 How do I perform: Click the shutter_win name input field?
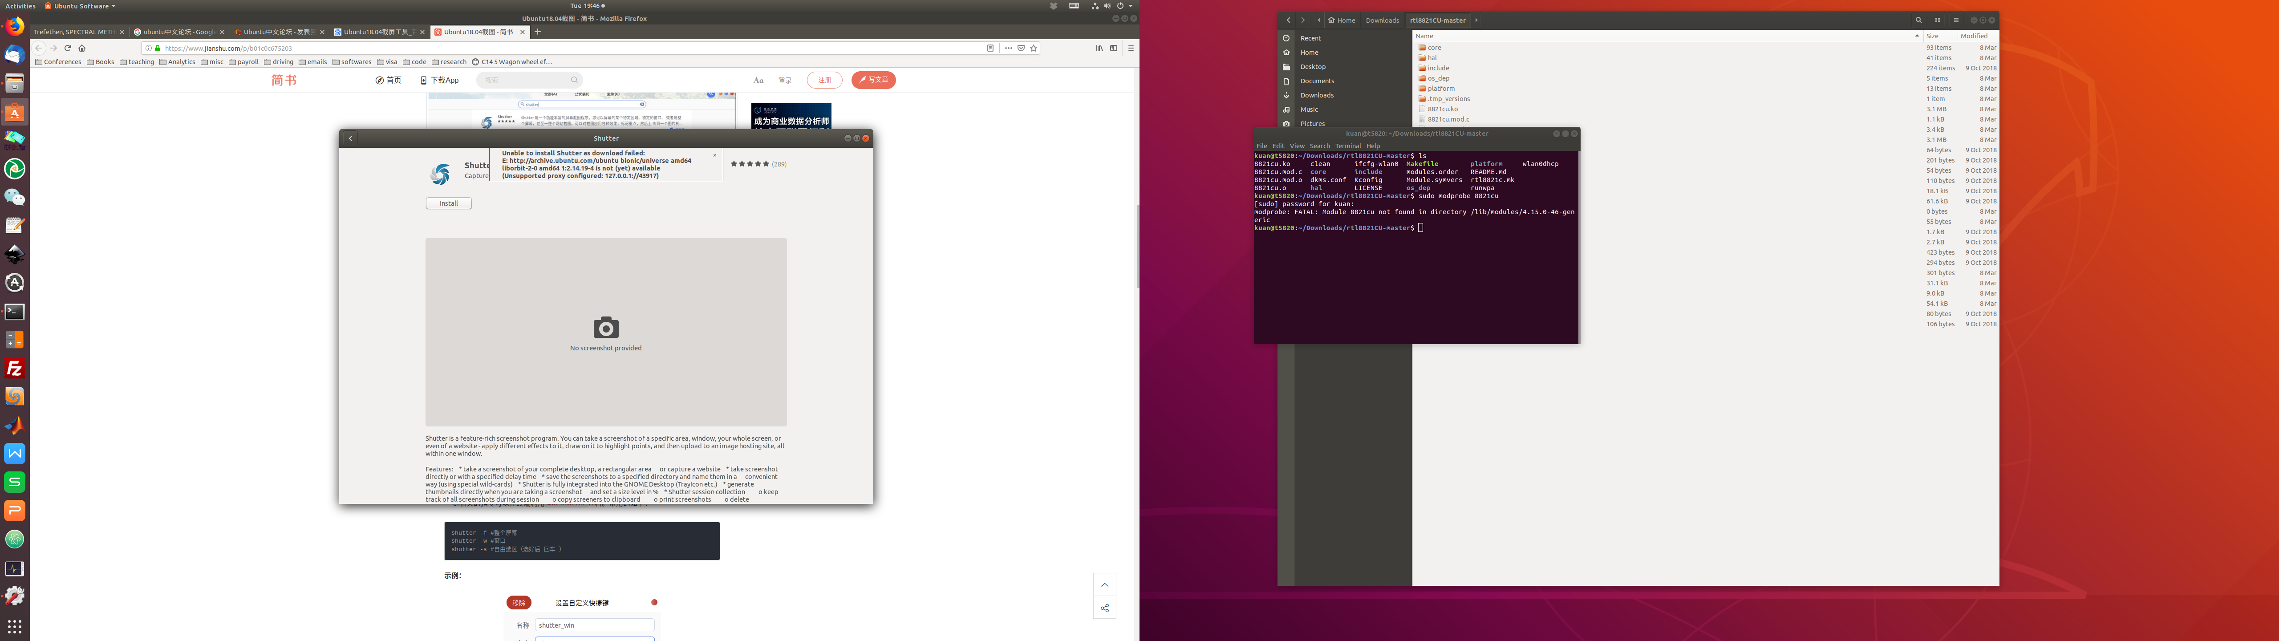tap(595, 625)
